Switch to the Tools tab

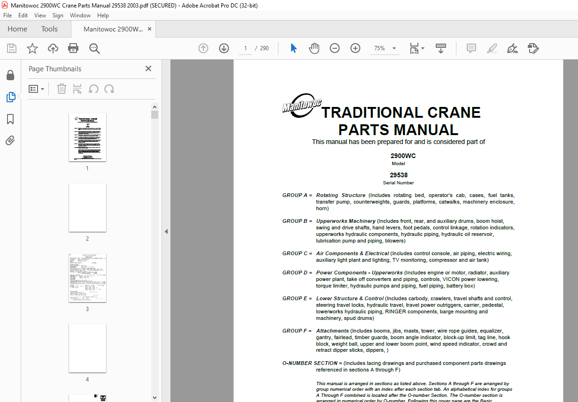(49, 29)
